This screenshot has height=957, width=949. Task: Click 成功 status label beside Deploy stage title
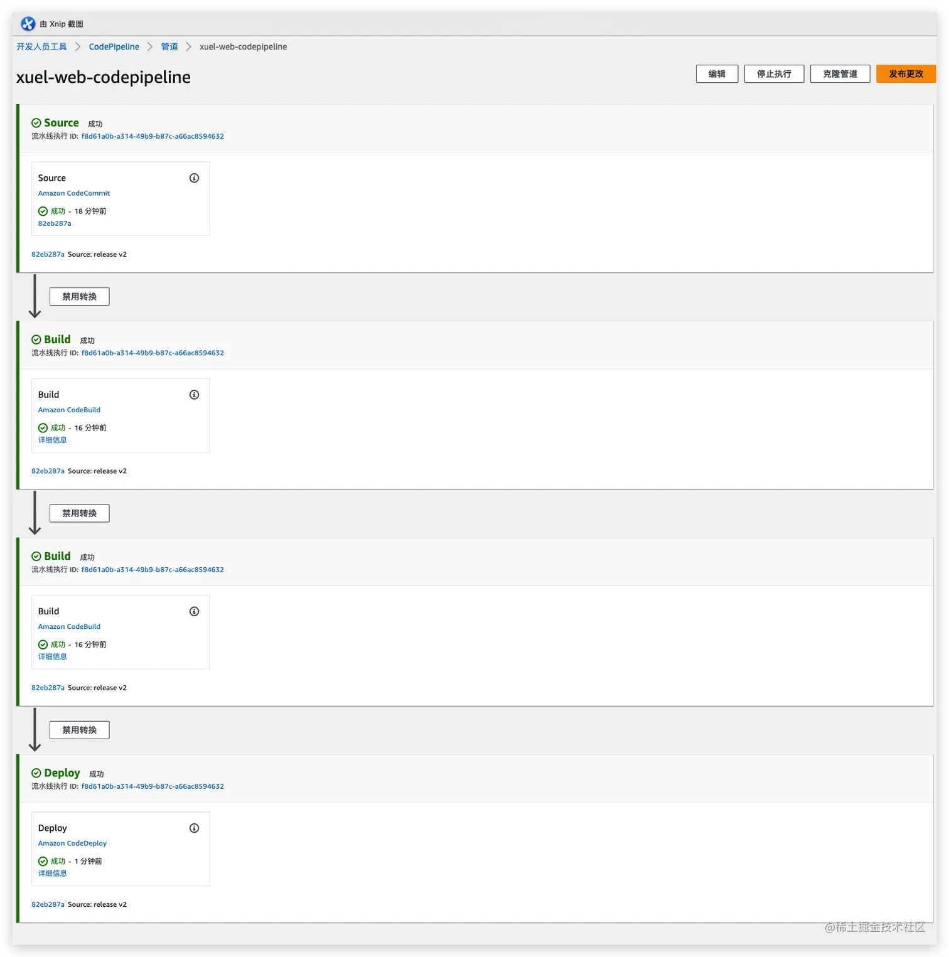tap(97, 774)
